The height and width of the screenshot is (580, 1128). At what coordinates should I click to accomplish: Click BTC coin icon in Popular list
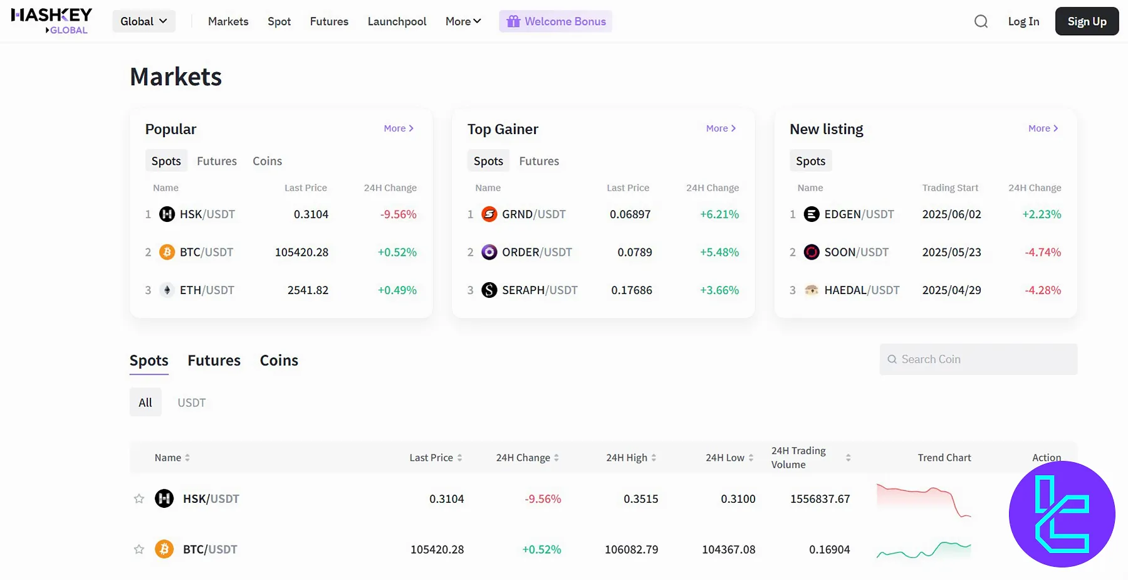pyautogui.click(x=167, y=252)
